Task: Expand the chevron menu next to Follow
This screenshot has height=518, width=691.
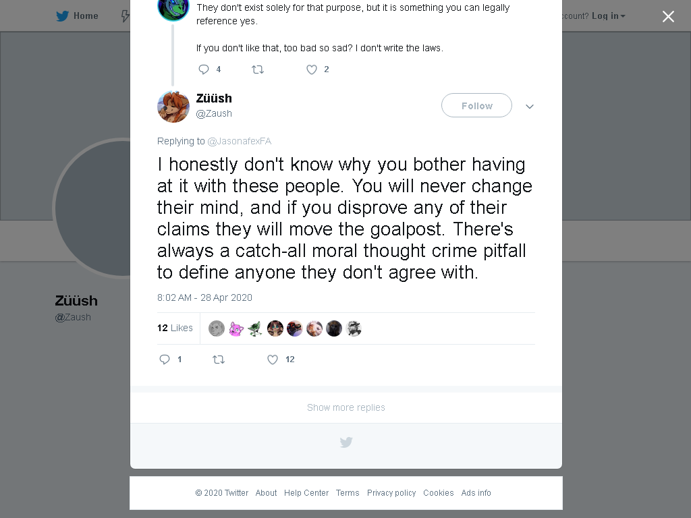Action: click(530, 106)
